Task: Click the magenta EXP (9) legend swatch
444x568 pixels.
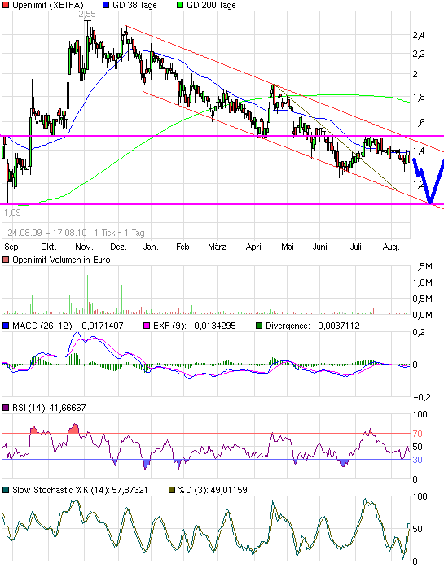Action: [x=147, y=326]
